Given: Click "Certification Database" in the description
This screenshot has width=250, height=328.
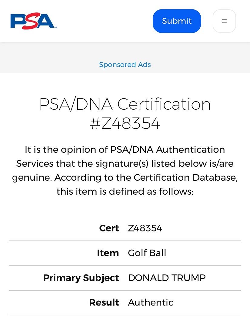Looking at the screenshot, I should pyautogui.click(x=185, y=177).
